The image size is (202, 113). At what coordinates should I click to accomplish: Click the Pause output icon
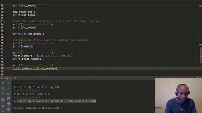(x=3, y=94)
